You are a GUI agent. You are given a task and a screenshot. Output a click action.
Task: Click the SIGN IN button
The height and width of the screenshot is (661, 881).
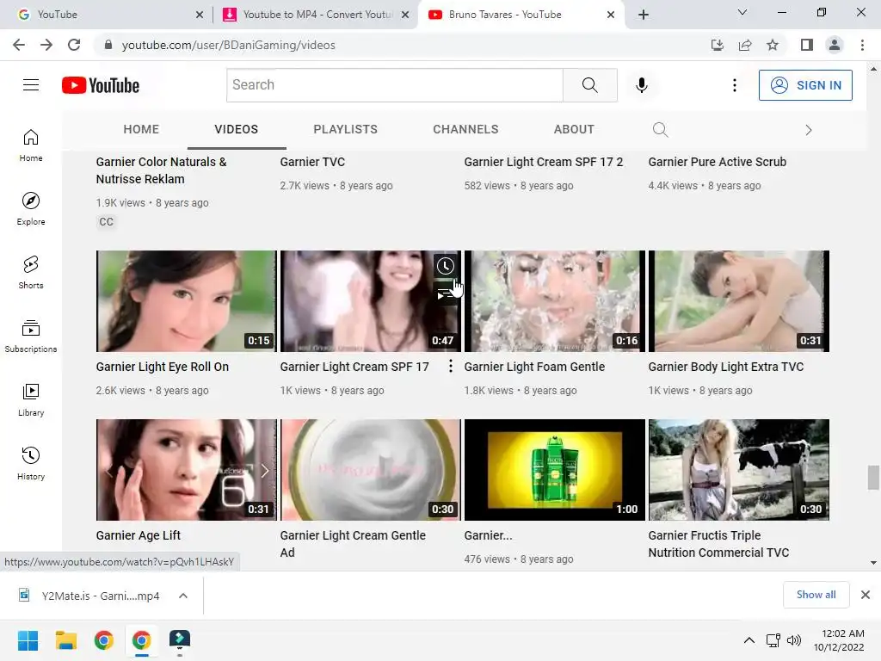pos(805,85)
